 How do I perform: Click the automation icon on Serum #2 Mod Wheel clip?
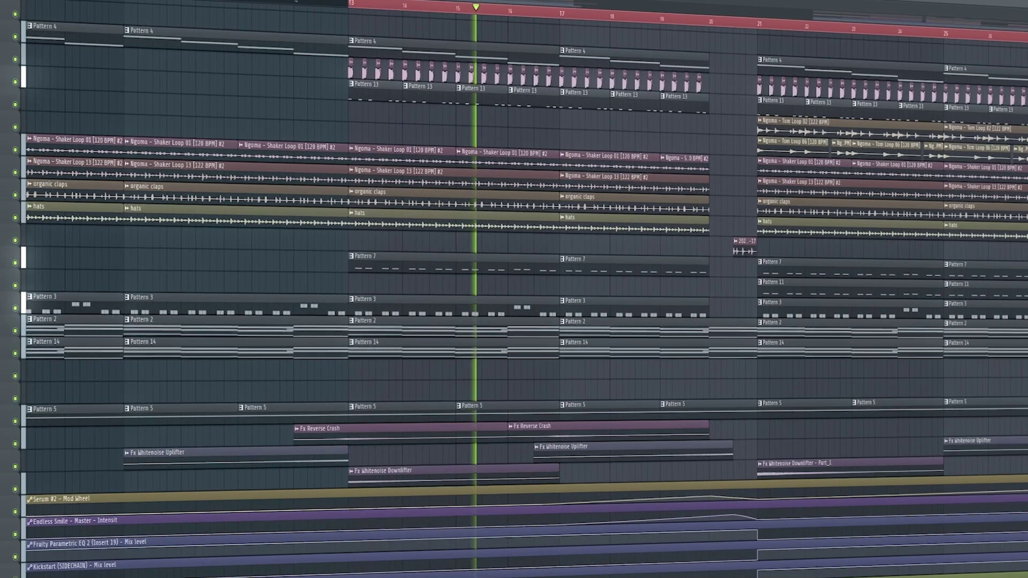coord(30,500)
